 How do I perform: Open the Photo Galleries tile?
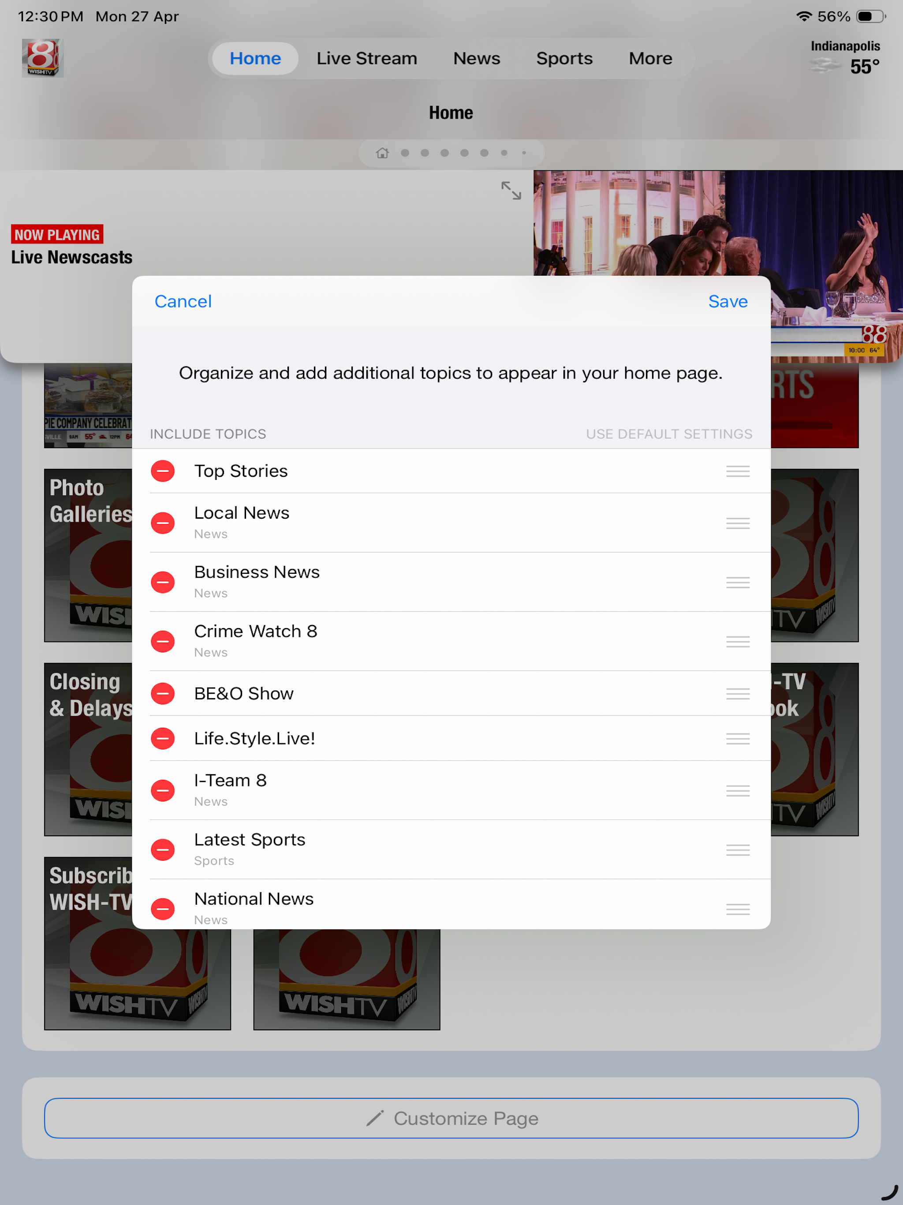pos(88,555)
